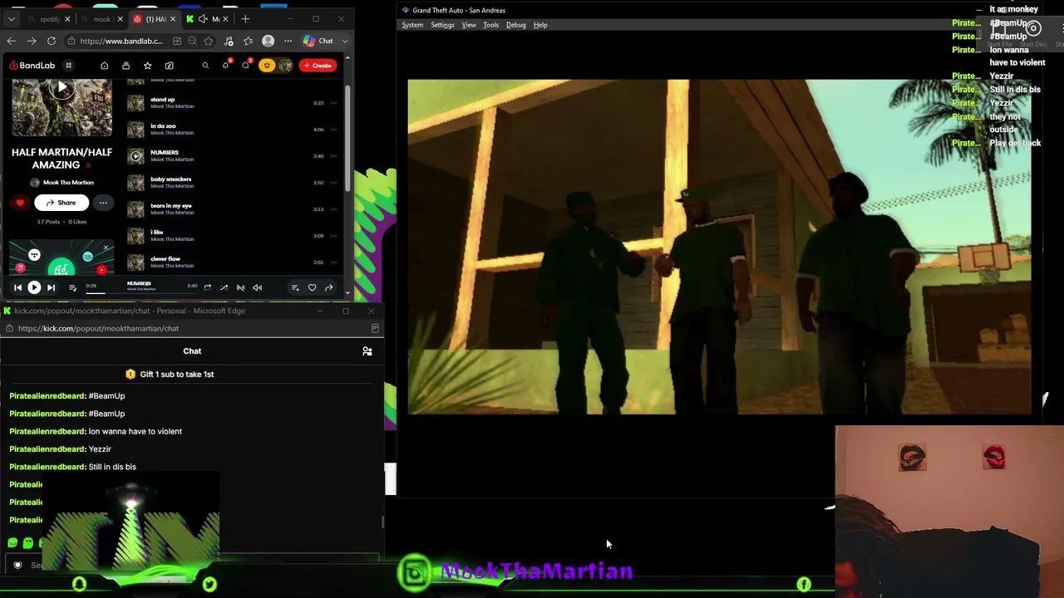Viewport: 1064px width, 598px height.
Task: Open BandLab chat messages icon
Action: pyautogui.click(x=246, y=65)
